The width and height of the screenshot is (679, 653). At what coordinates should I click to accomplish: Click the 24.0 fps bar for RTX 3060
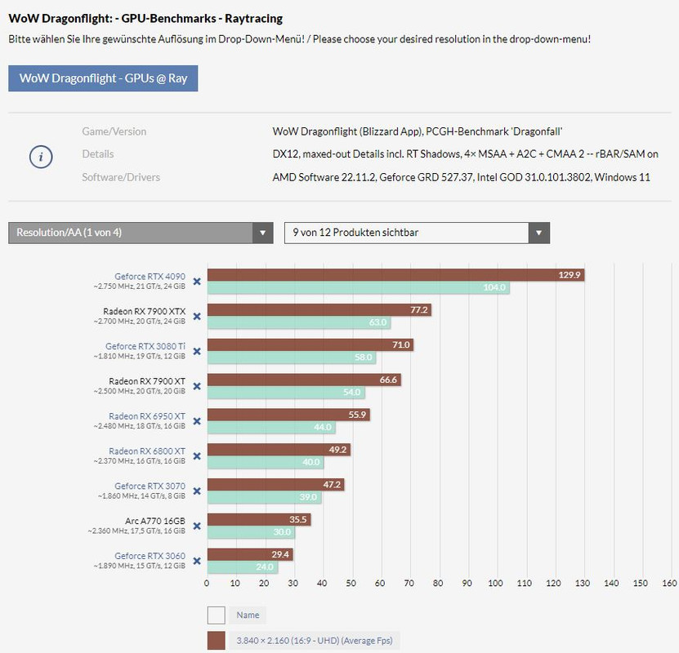pyautogui.click(x=243, y=567)
